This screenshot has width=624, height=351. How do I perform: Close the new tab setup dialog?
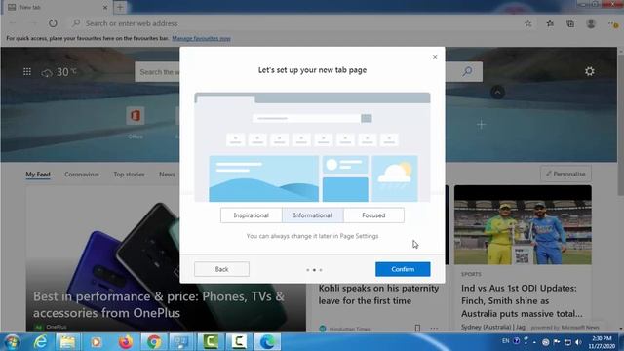point(435,57)
